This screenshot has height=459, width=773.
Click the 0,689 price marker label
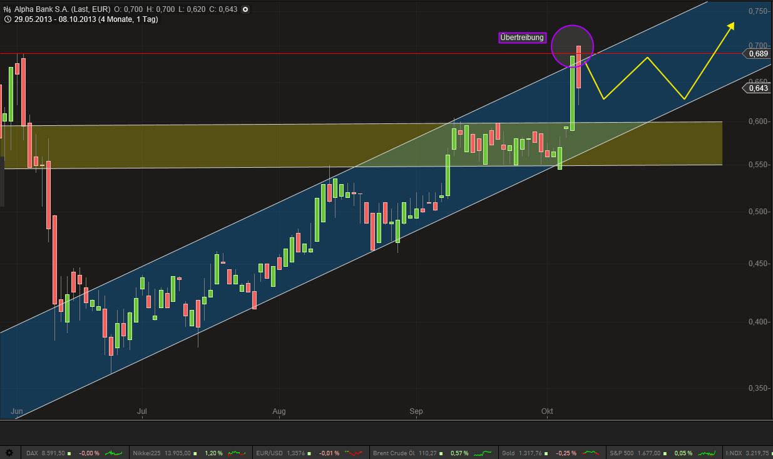(x=758, y=54)
